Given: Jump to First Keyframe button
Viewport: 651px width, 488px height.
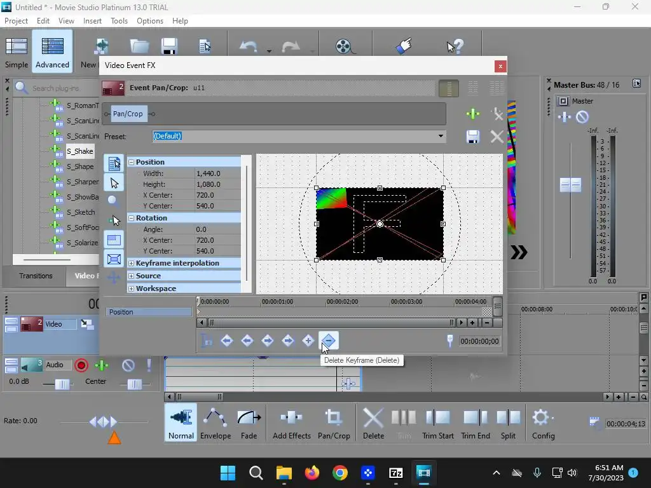Looking at the screenshot, I should click(227, 341).
